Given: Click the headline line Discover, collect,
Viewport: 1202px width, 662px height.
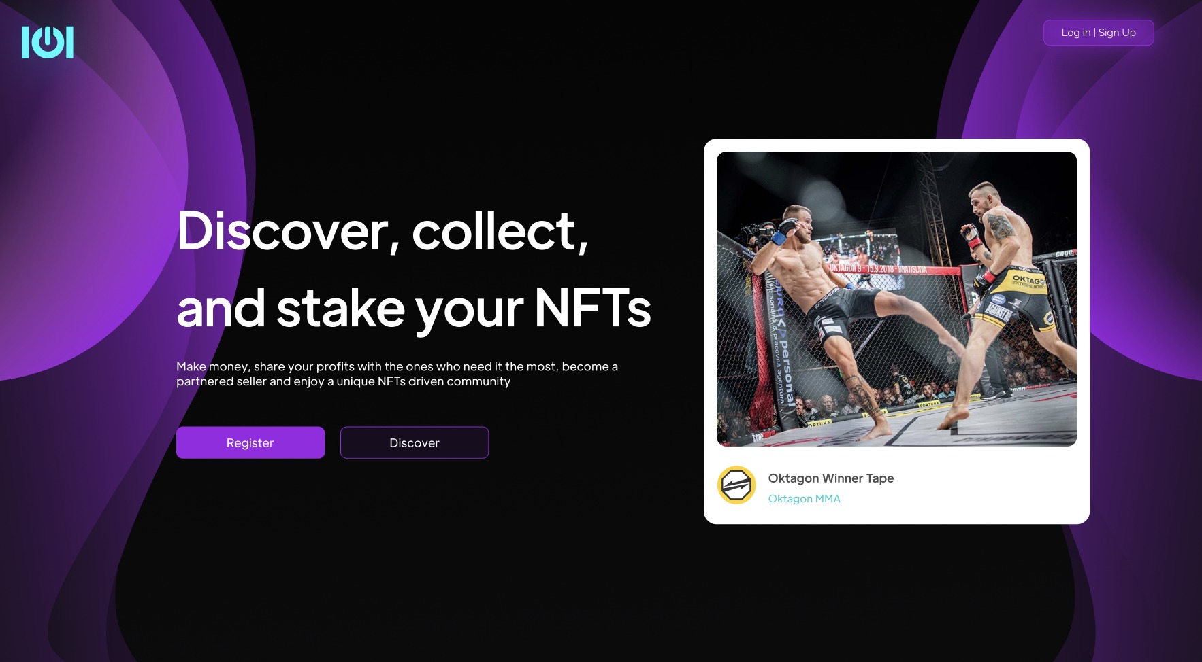Looking at the screenshot, I should 383,232.
